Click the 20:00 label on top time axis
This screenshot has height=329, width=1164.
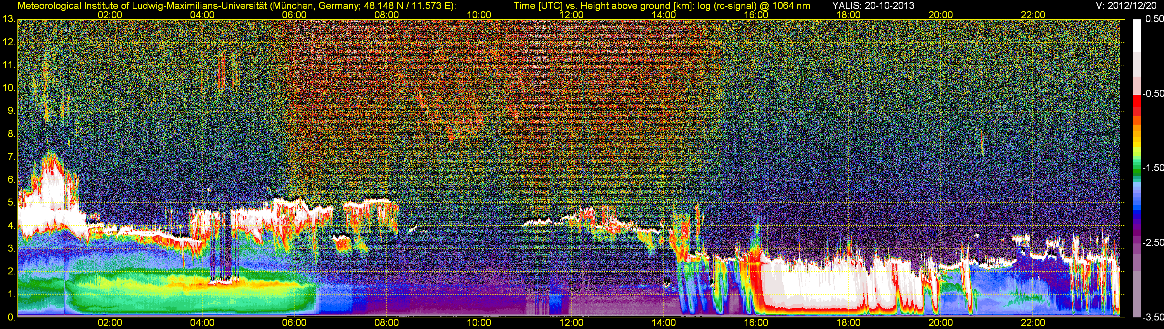941,14
